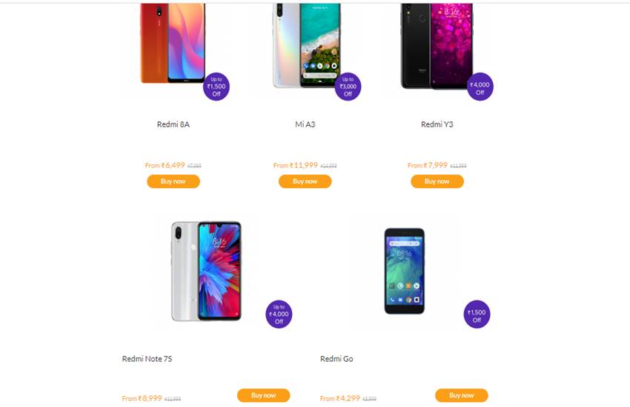The image size is (630, 407).
Task: Select the Redmi Go product name
Action: point(336,359)
